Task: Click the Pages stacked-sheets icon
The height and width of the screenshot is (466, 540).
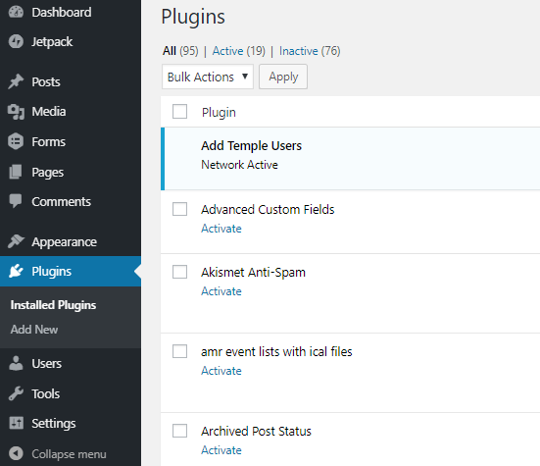Action: point(16,172)
